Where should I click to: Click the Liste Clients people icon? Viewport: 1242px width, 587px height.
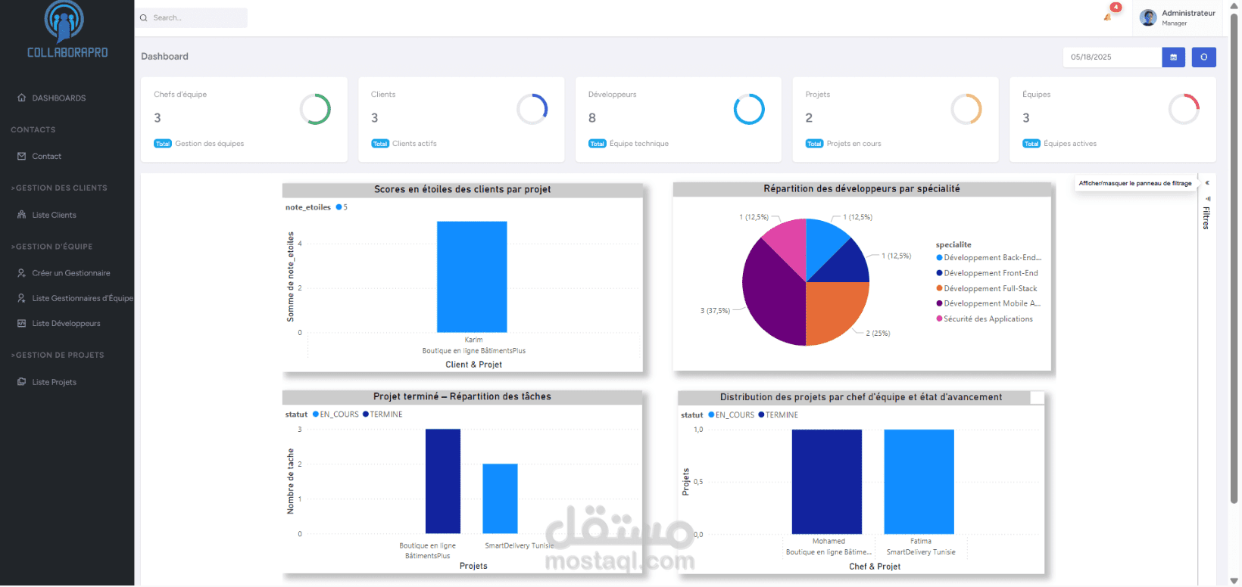point(21,215)
